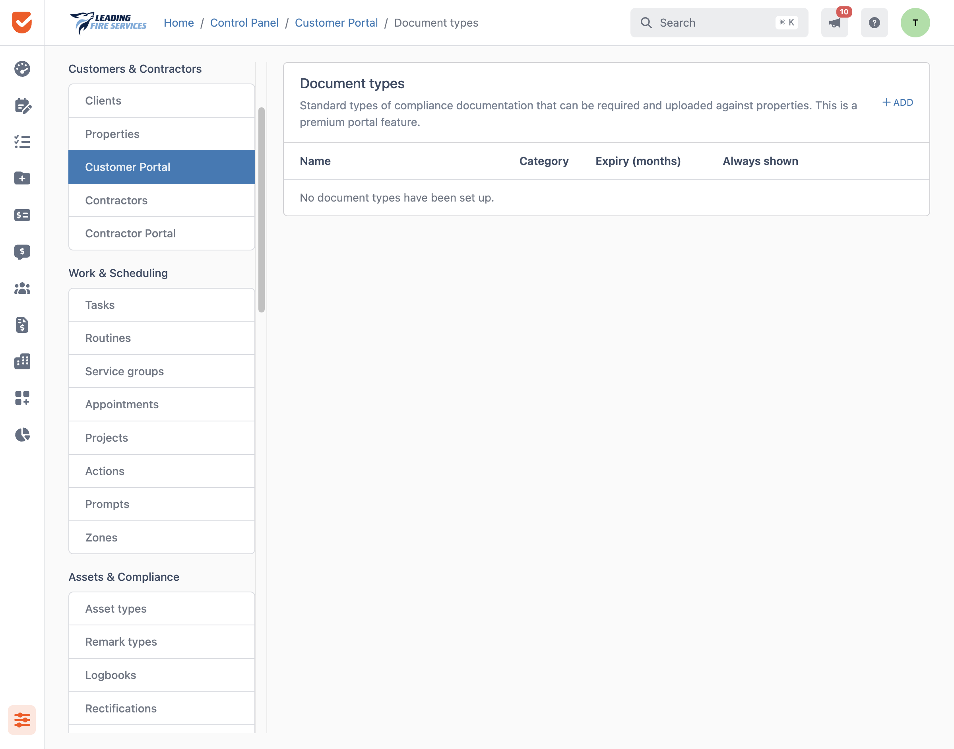Image resolution: width=954 pixels, height=749 pixels.
Task: Open the task checklist icon in sidebar
Action: point(22,142)
